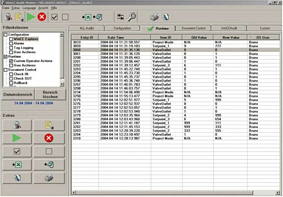Sort by the Item ID column header
Image resolution: width=283 pixels, height=197 pixels.
coord(166,38)
